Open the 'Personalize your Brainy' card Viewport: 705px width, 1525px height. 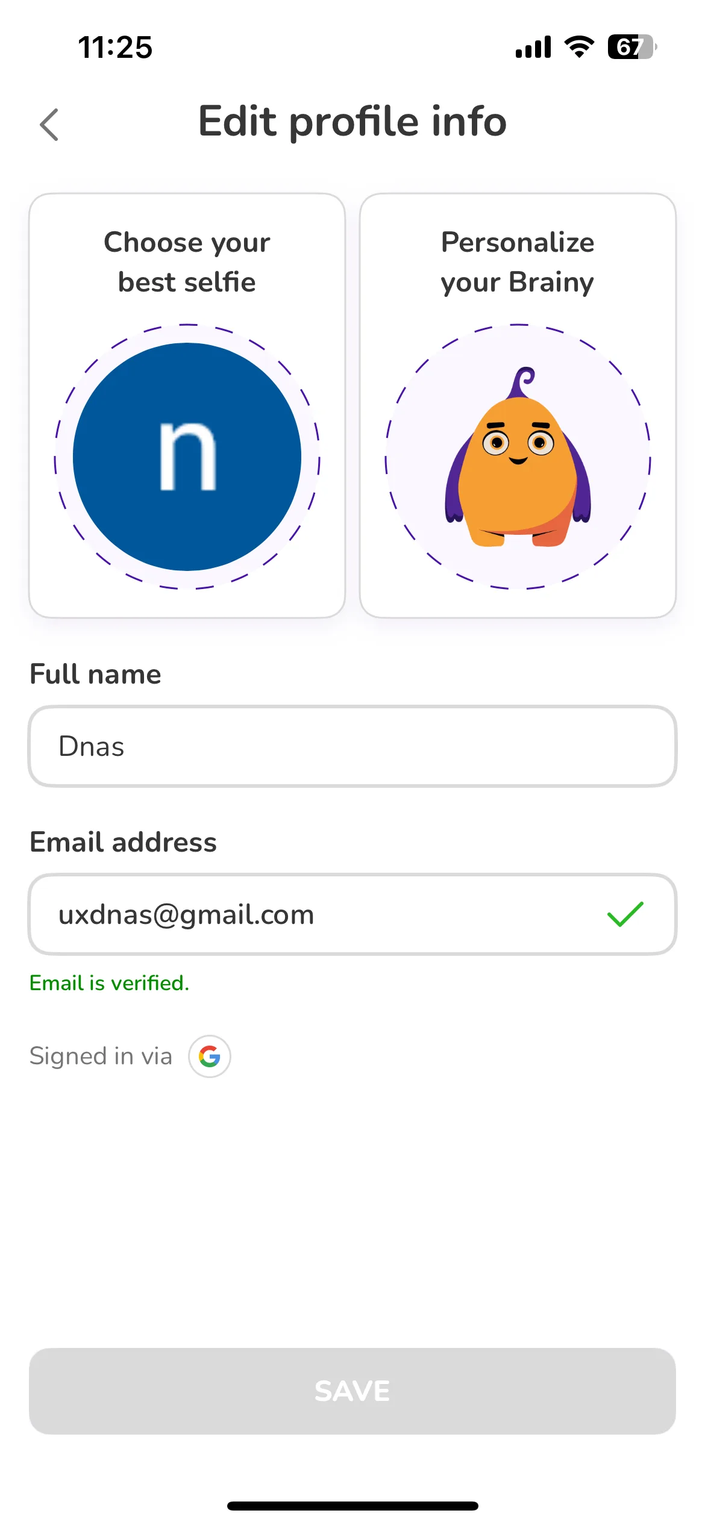(x=518, y=405)
